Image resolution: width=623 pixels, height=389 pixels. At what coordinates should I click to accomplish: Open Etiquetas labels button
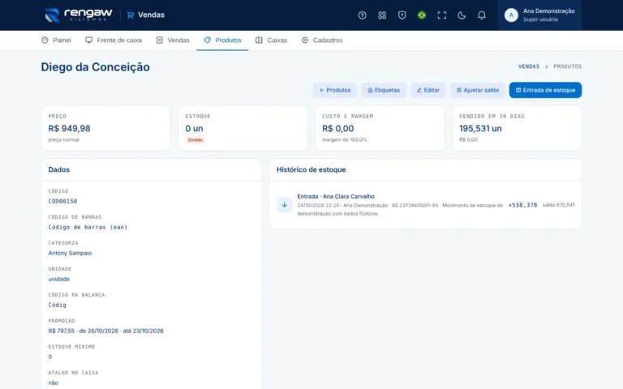[384, 90]
